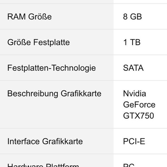The image size is (167, 167).
Task: Click the PCI-E value
Action: click(134, 141)
